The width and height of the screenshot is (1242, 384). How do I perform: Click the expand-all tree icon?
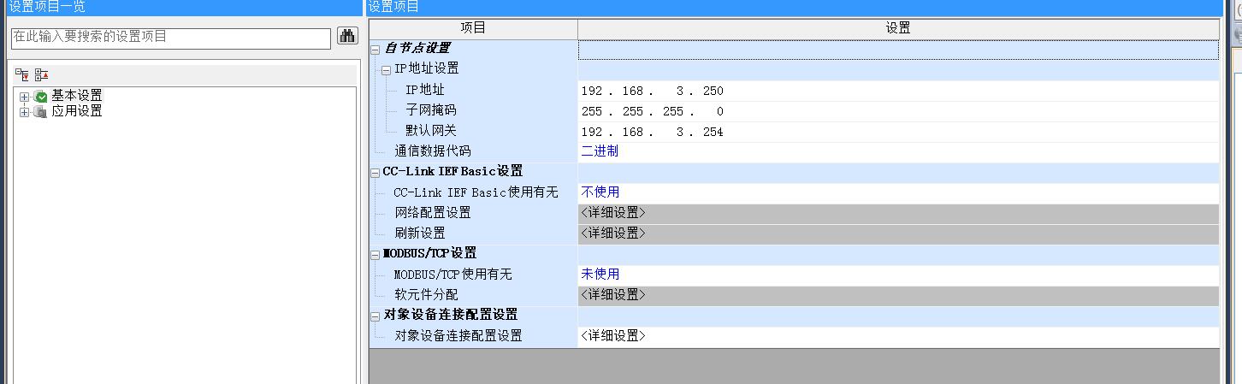tap(22, 75)
